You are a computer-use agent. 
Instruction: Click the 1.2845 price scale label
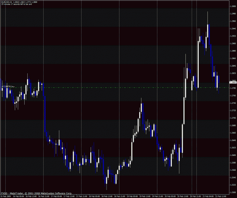(233, 66)
